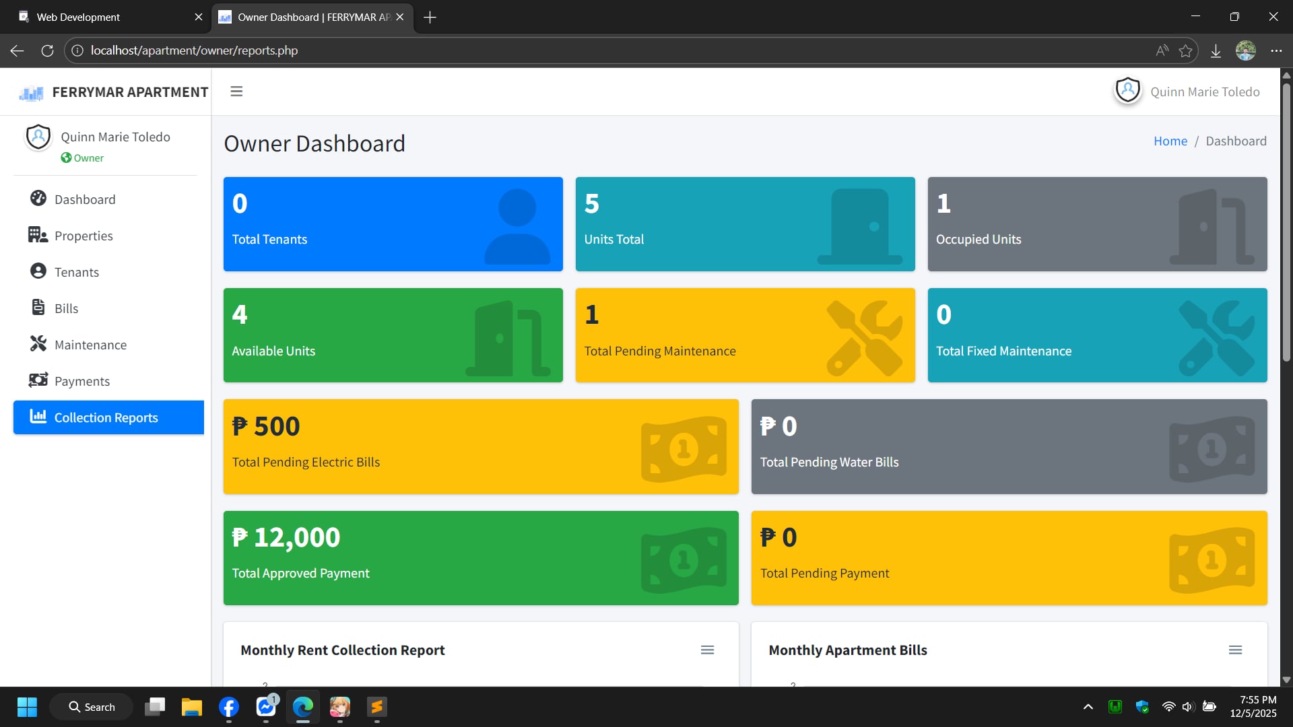The width and height of the screenshot is (1293, 727).
Task: Open the Monthly Rent Collection chart menu
Action: click(707, 650)
